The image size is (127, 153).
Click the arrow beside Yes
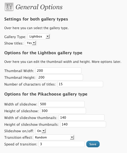pyautogui.click(x=34, y=43)
